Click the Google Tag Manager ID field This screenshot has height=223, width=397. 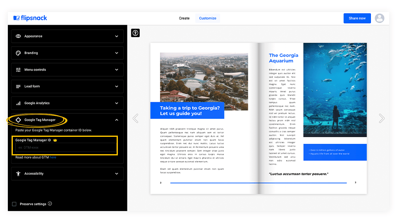pos(66,147)
